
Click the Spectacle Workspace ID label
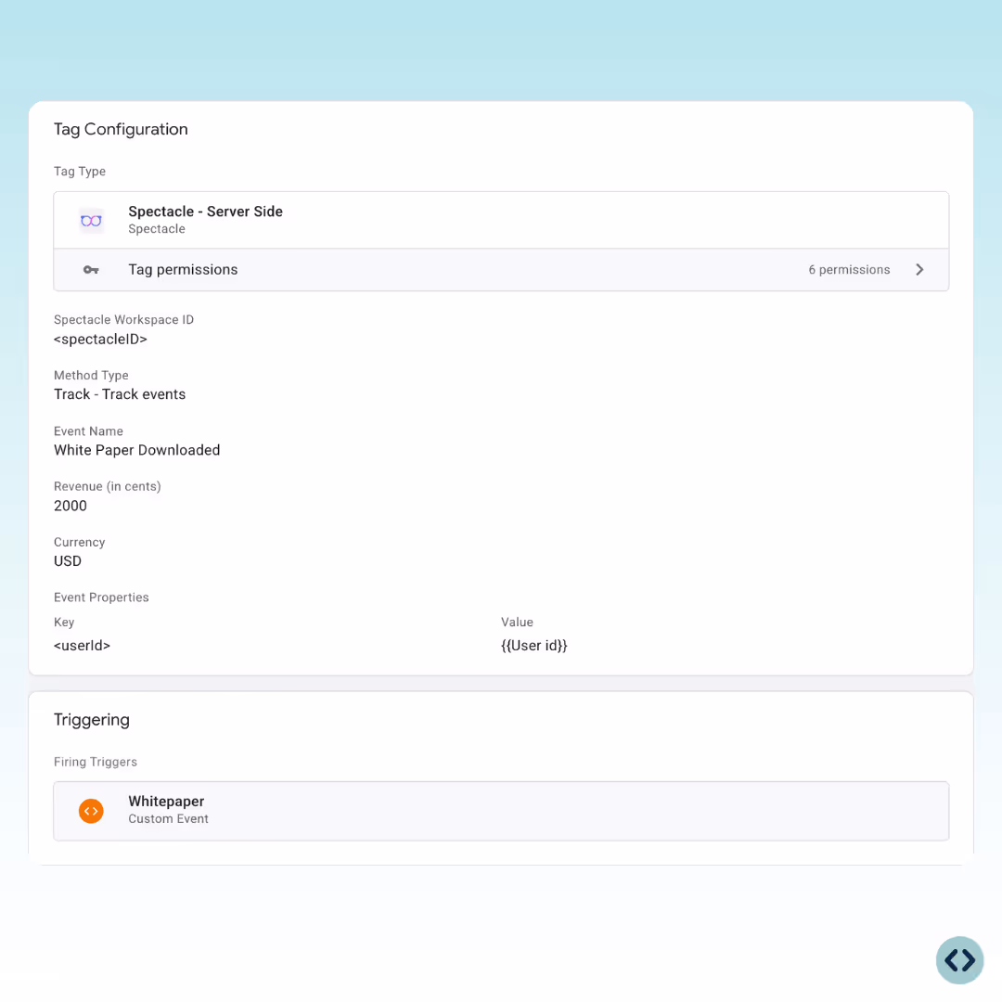[123, 319]
